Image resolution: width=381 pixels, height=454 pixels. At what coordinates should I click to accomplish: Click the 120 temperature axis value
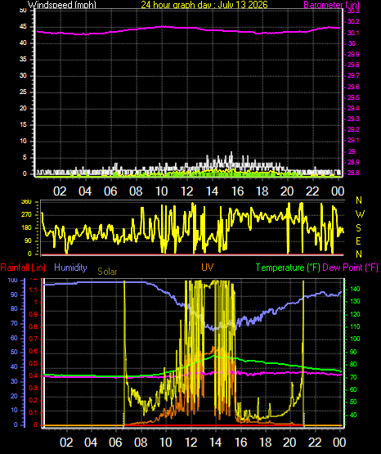(x=355, y=314)
